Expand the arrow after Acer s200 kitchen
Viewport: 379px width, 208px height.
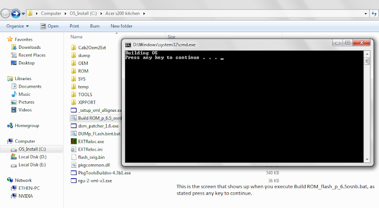click(144, 14)
